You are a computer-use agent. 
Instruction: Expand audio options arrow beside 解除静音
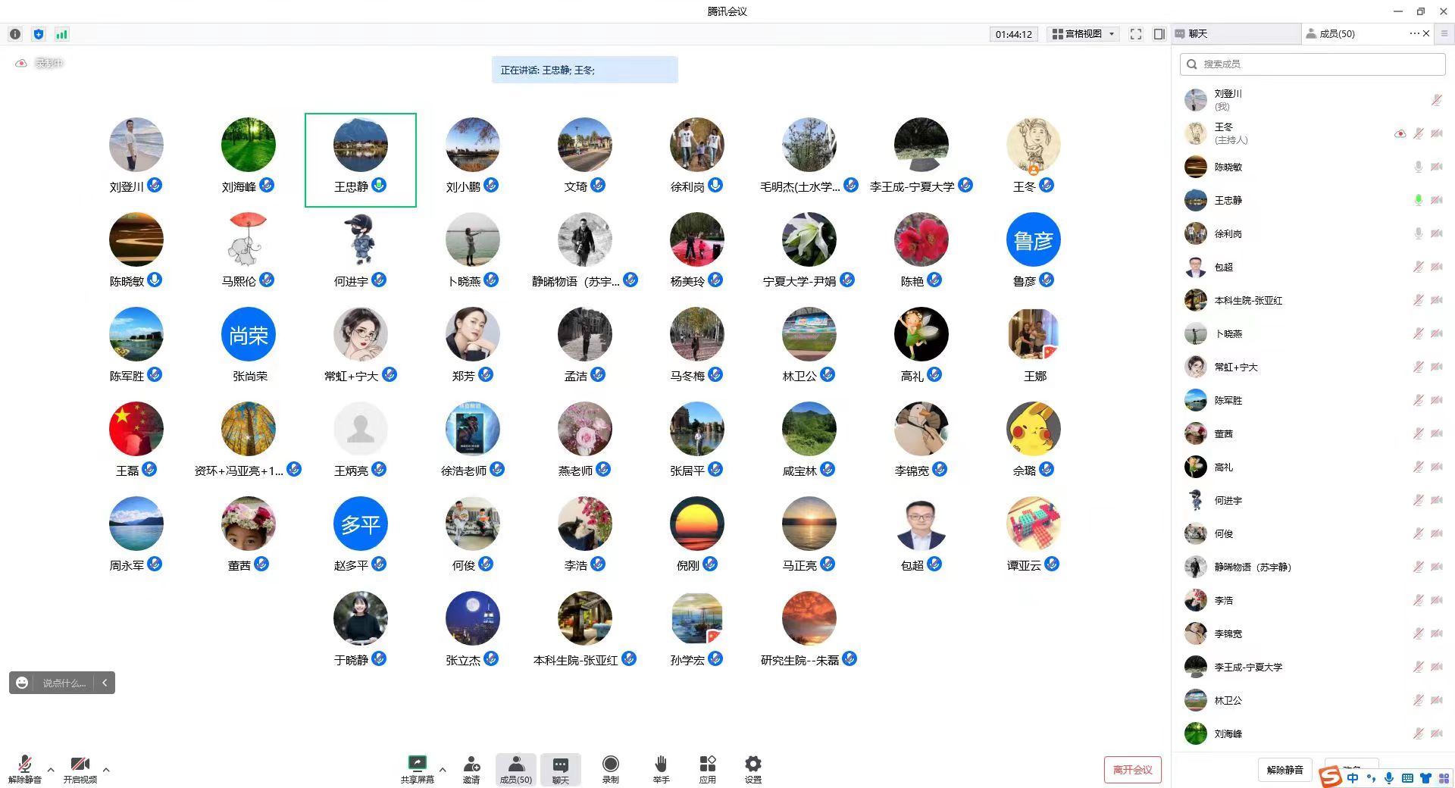pyautogui.click(x=51, y=770)
